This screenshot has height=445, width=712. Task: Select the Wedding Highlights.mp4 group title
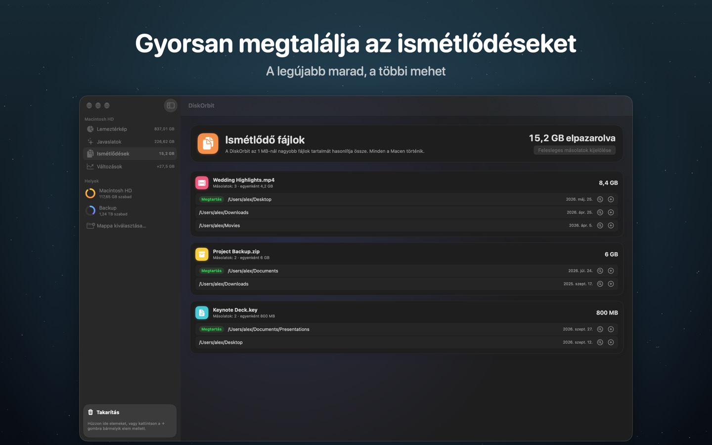[x=244, y=180]
